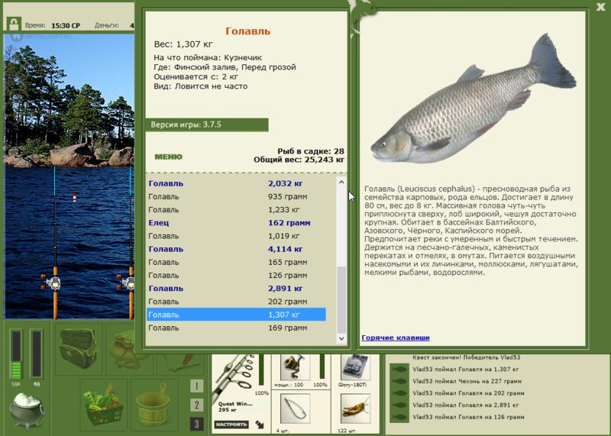Open the Горячие клавиши link

click(396, 337)
